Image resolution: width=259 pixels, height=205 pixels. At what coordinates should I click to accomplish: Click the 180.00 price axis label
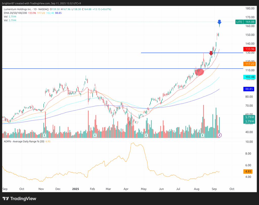pyautogui.click(x=250, y=8)
